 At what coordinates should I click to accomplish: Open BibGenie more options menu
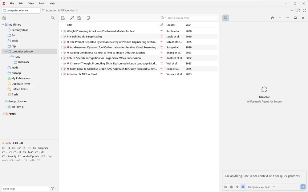(288, 18)
